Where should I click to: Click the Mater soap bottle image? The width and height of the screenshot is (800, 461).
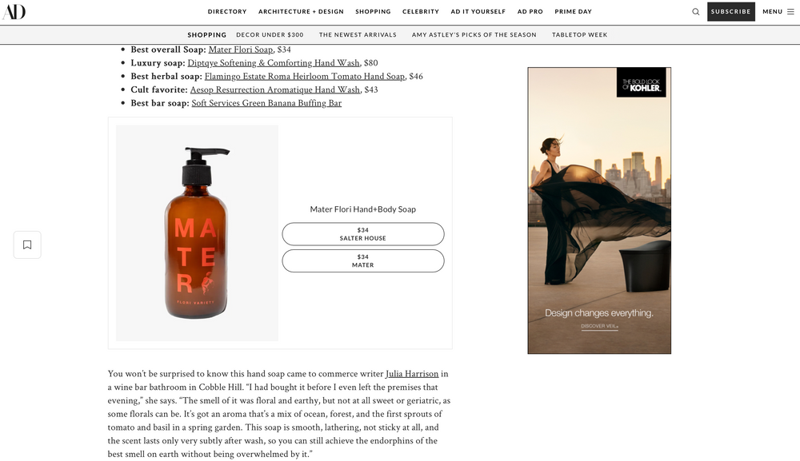tap(198, 233)
